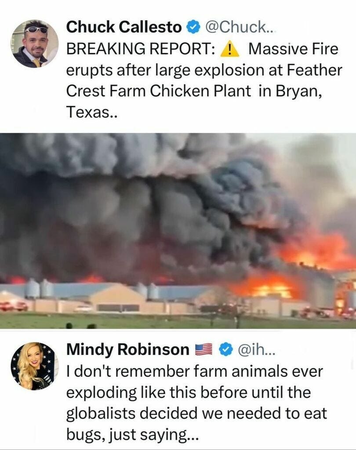Select the Mindy Robinson display name

click(128, 349)
